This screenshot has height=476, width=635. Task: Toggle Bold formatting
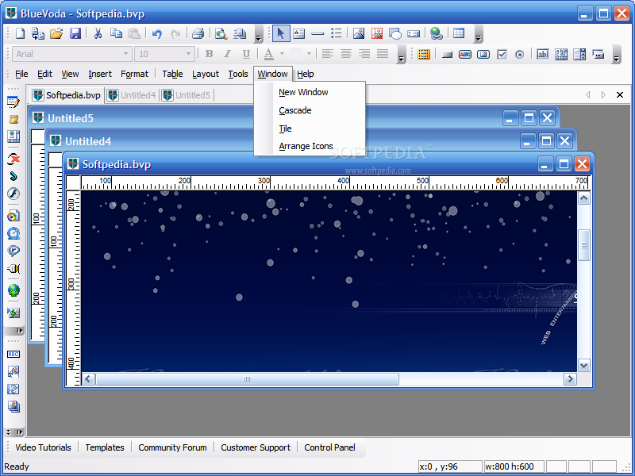point(209,54)
